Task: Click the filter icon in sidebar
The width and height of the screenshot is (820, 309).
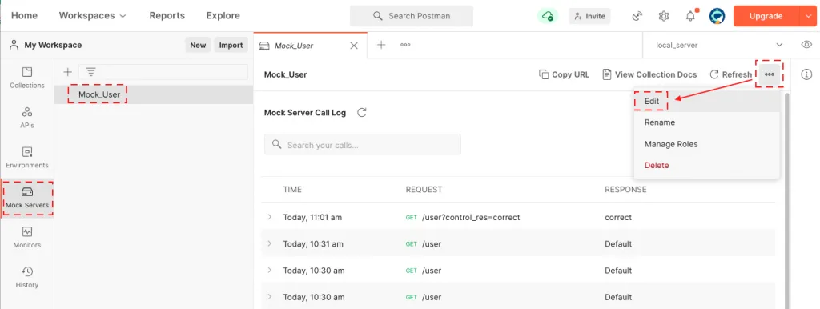Action: (91, 72)
